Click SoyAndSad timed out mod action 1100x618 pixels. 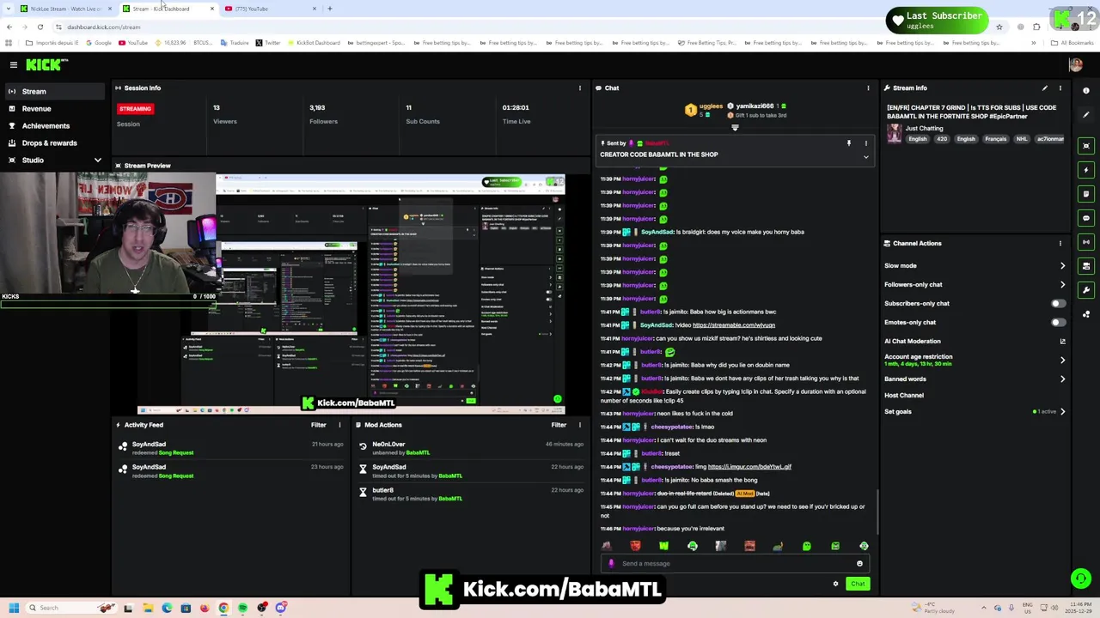click(471, 471)
